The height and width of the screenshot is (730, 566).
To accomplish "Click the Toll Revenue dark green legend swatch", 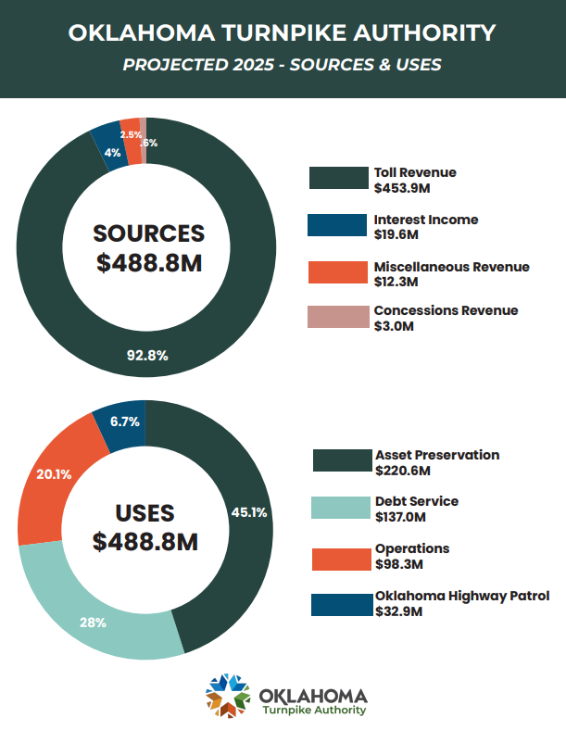I will (x=339, y=178).
